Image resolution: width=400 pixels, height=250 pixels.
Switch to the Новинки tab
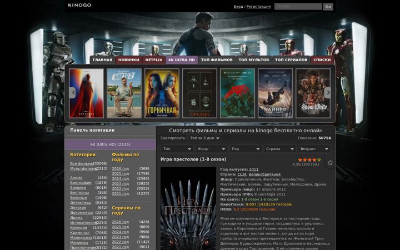point(128,59)
